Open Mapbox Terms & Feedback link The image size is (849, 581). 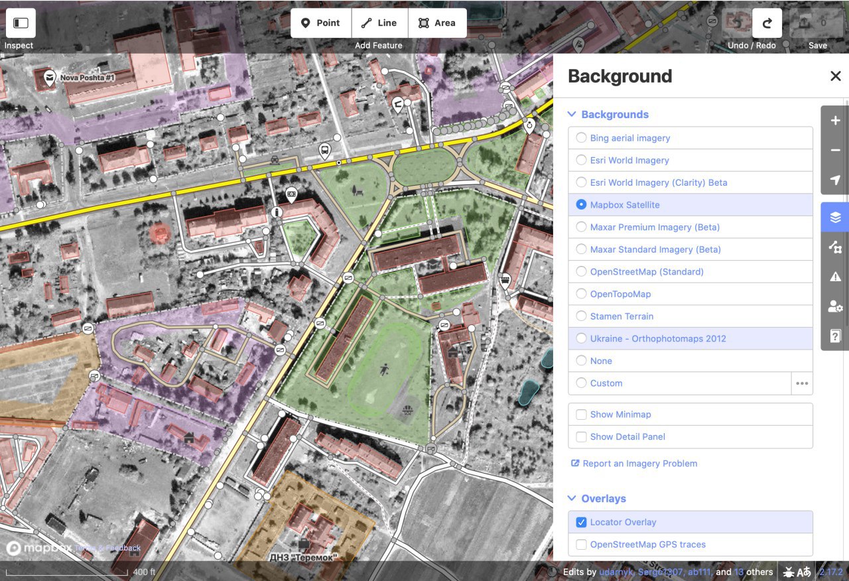click(108, 548)
